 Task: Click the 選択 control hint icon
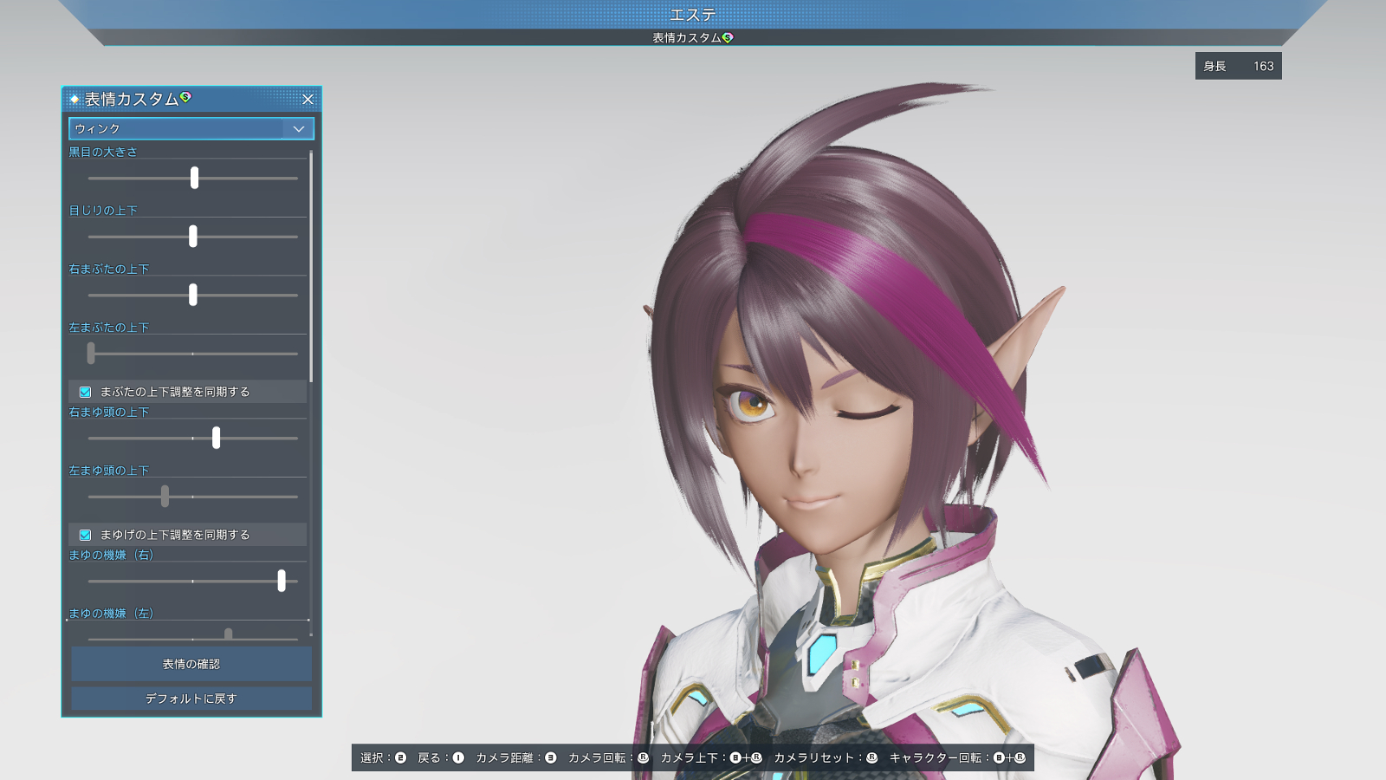coord(400,757)
